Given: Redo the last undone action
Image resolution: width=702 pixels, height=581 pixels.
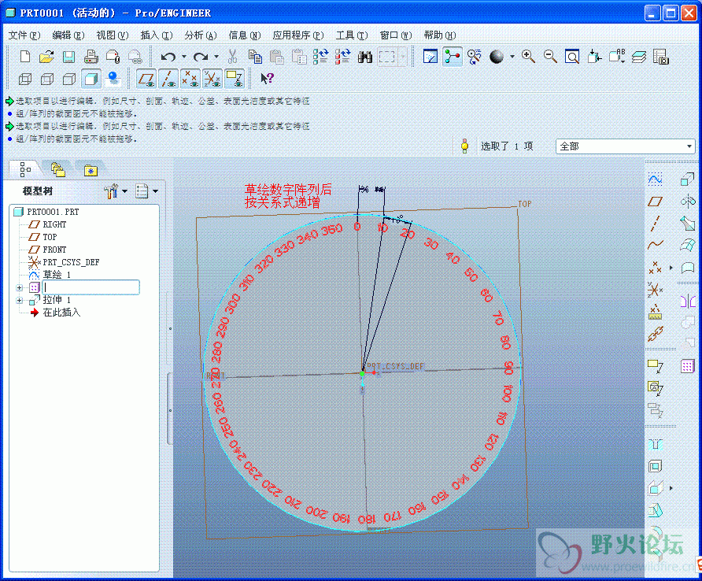Looking at the screenshot, I should pos(201,57).
